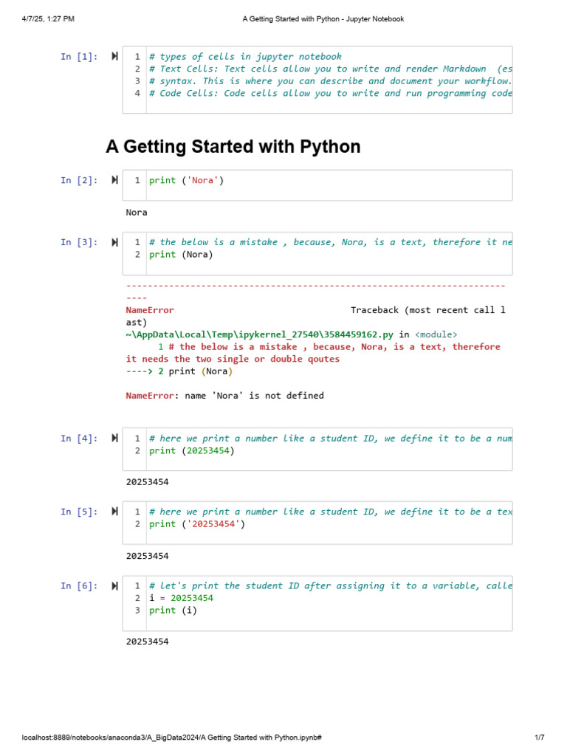Place cursor on the i = 20253454 line
The height and width of the screenshot is (756, 567).
(x=182, y=598)
